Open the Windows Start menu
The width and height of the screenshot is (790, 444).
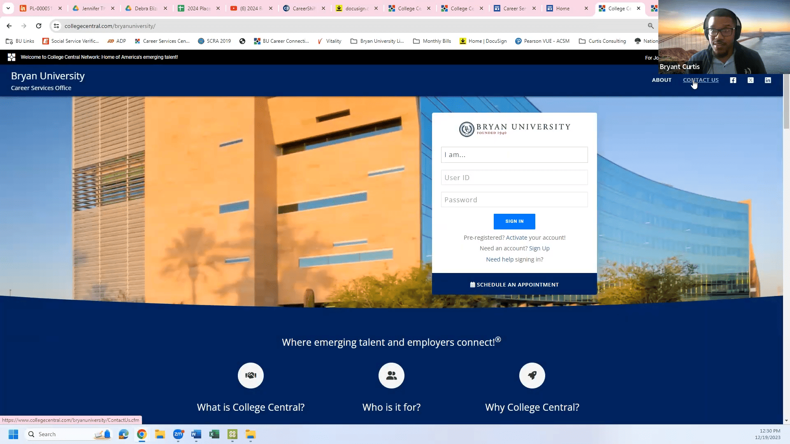coord(13,434)
